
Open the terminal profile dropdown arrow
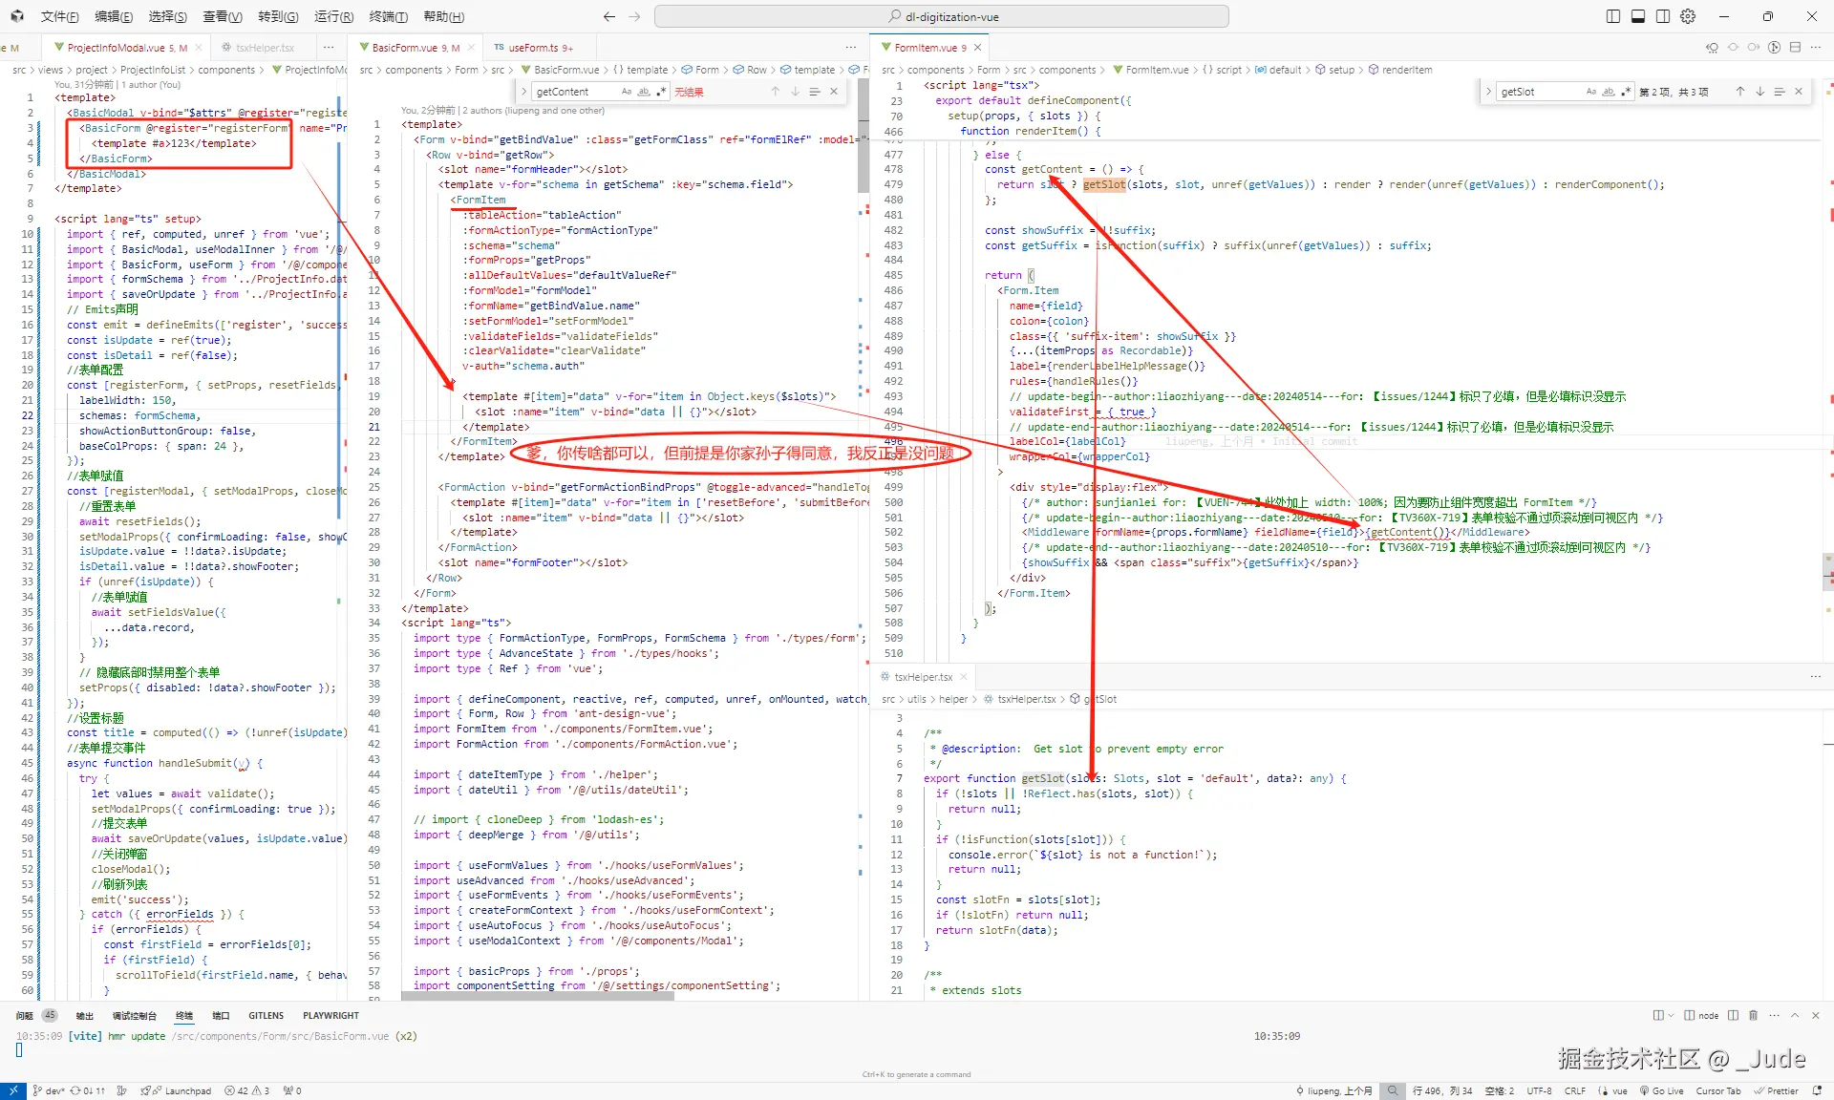1671,1015
